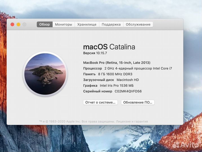Image resolution: width=202 pixels, height=152 pixels.
Task: Click the Загрузочный диск label
Action: pos(99,80)
